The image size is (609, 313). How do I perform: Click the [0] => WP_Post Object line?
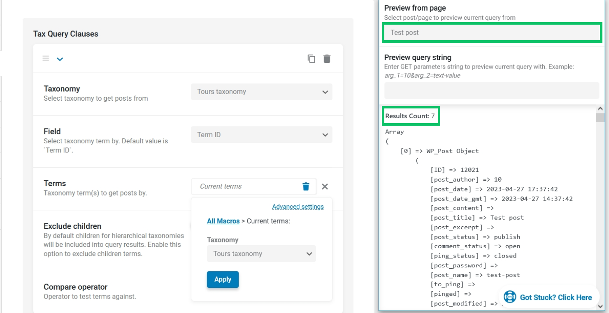click(x=439, y=151)
